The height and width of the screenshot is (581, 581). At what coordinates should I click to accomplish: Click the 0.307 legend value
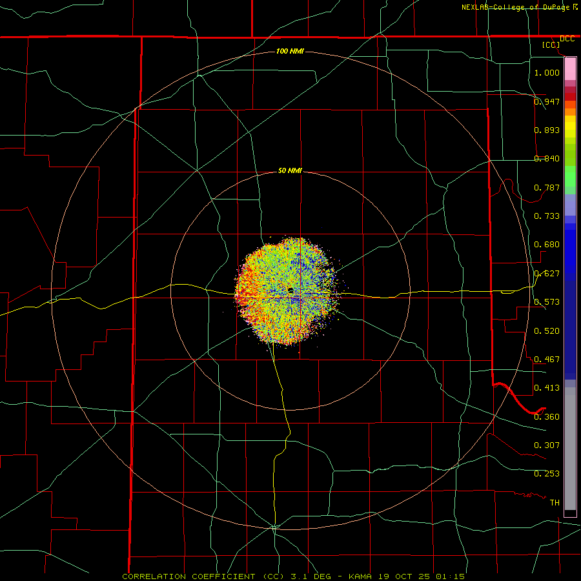(x=547, y=445)
